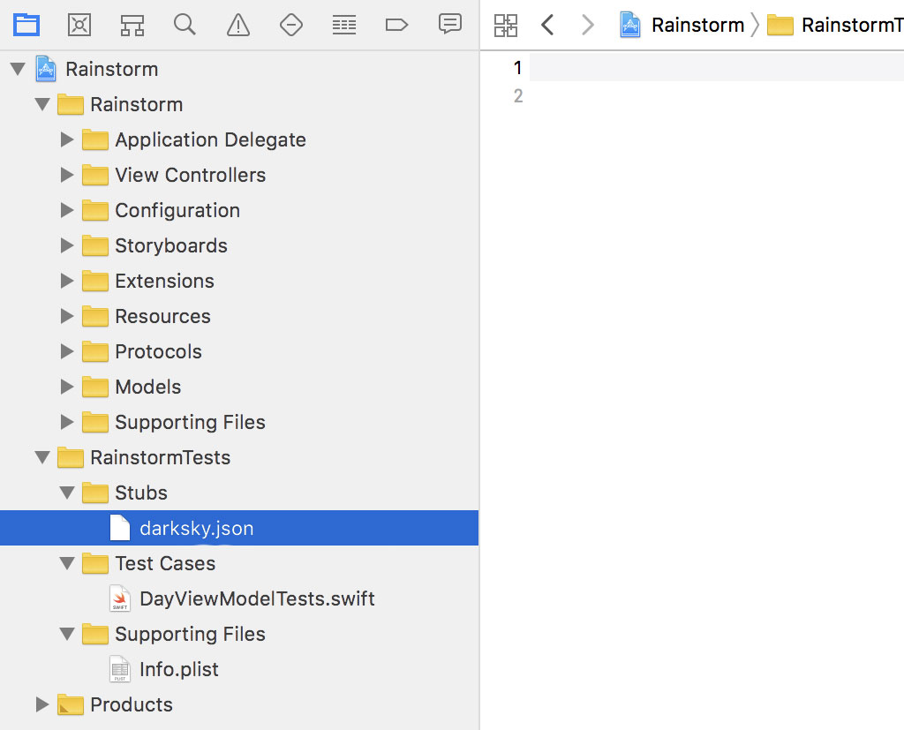The height and width of the screenshot is (730, 904).
Task: Open the Breakpoint navigator
Action: [396, 25]
